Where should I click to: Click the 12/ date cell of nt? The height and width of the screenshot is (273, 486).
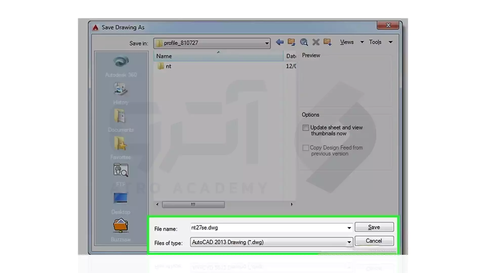(291, 66)
